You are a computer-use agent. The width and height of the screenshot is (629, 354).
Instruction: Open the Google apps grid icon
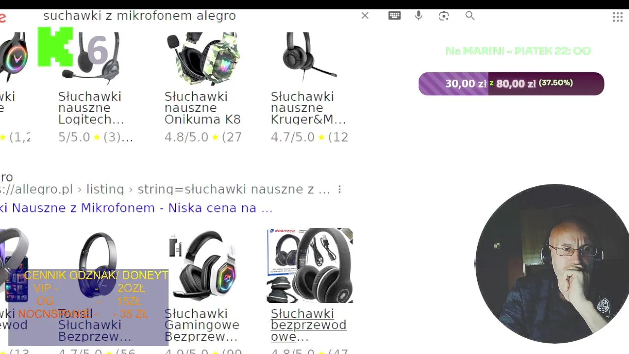[618, 17]
